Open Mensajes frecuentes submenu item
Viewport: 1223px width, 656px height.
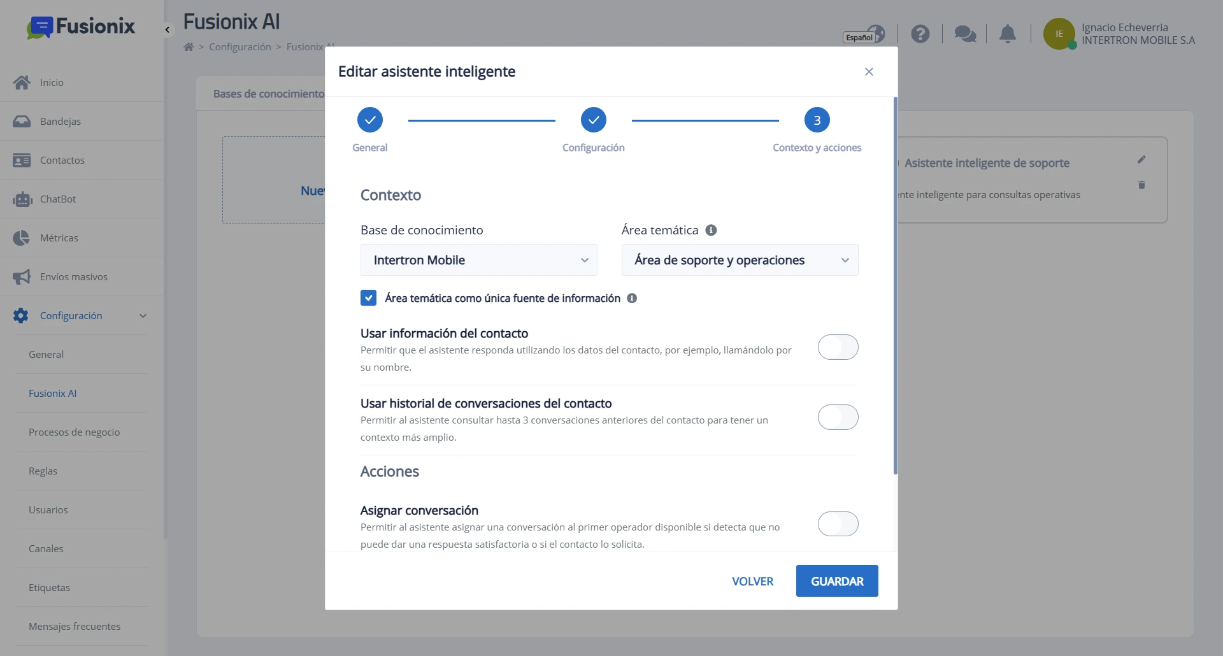pyautogui.click(x=75, y=626)
